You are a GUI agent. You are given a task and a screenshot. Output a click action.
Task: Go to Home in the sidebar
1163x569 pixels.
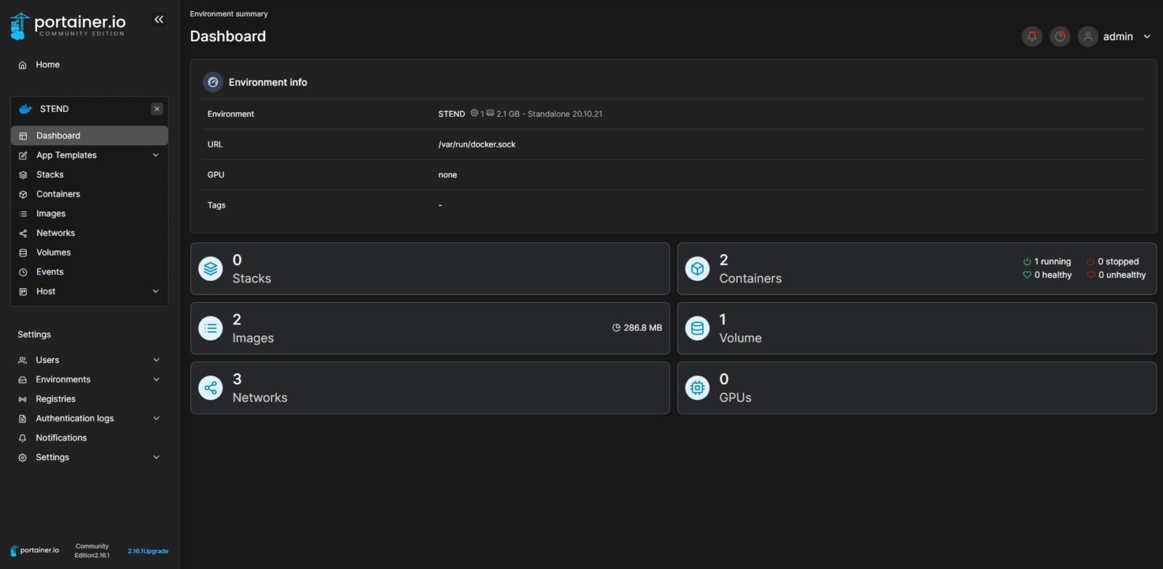coord(48,65)
